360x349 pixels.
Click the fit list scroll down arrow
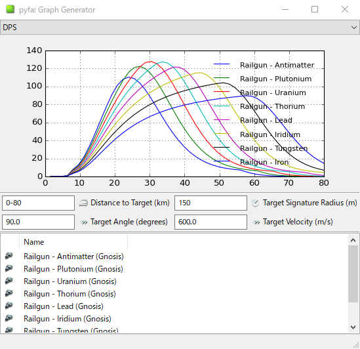pos(353,327)
